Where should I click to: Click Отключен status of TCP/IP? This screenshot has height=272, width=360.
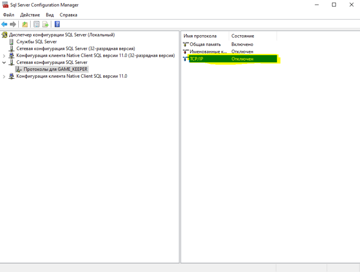click(x=242, y=59)
